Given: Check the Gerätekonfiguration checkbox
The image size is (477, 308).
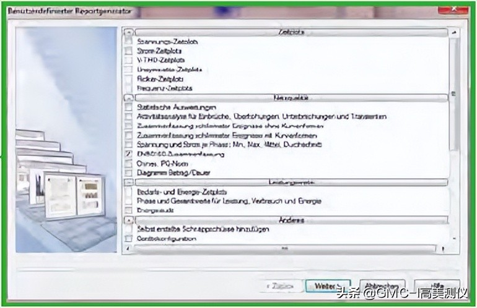Looking at the screenshot, I should click(x=129, y=239).
